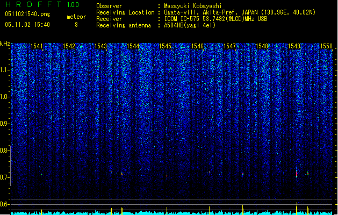Click the yellow spike beneath 1545 time marker
The image size is (338, 215).
[x=167, y=211]
